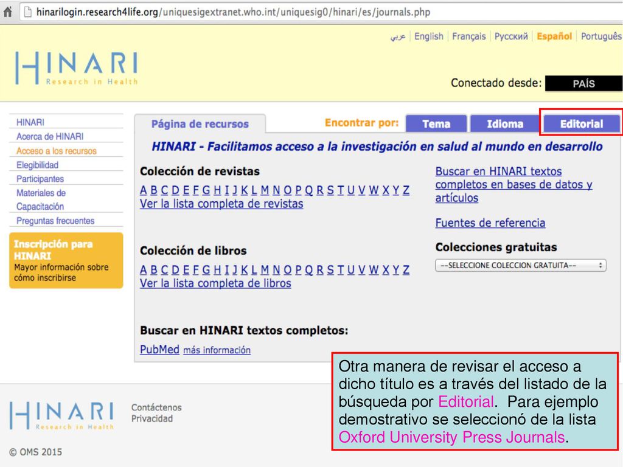Open HINARI sidebar menu item
Viewport: 623px width, 467px height.
30,122
